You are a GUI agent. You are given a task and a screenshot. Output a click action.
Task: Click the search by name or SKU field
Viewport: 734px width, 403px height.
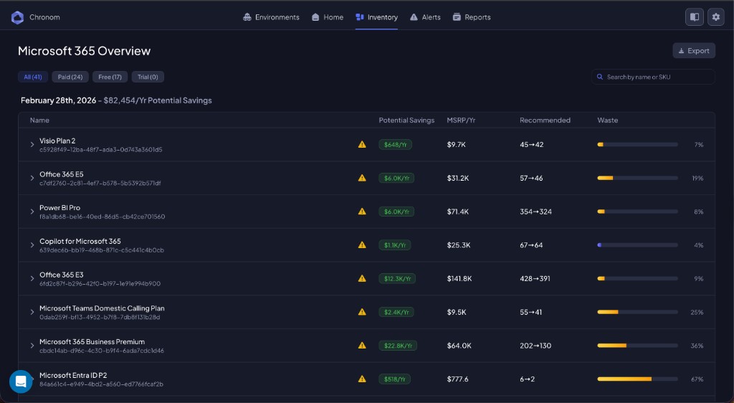(x=656, y=77)
